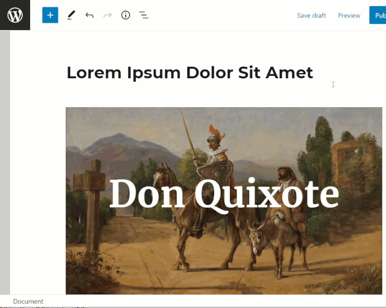Viewport: 386px width, 308px height.
Task: Click the Publish button
Action: [377, 15]
